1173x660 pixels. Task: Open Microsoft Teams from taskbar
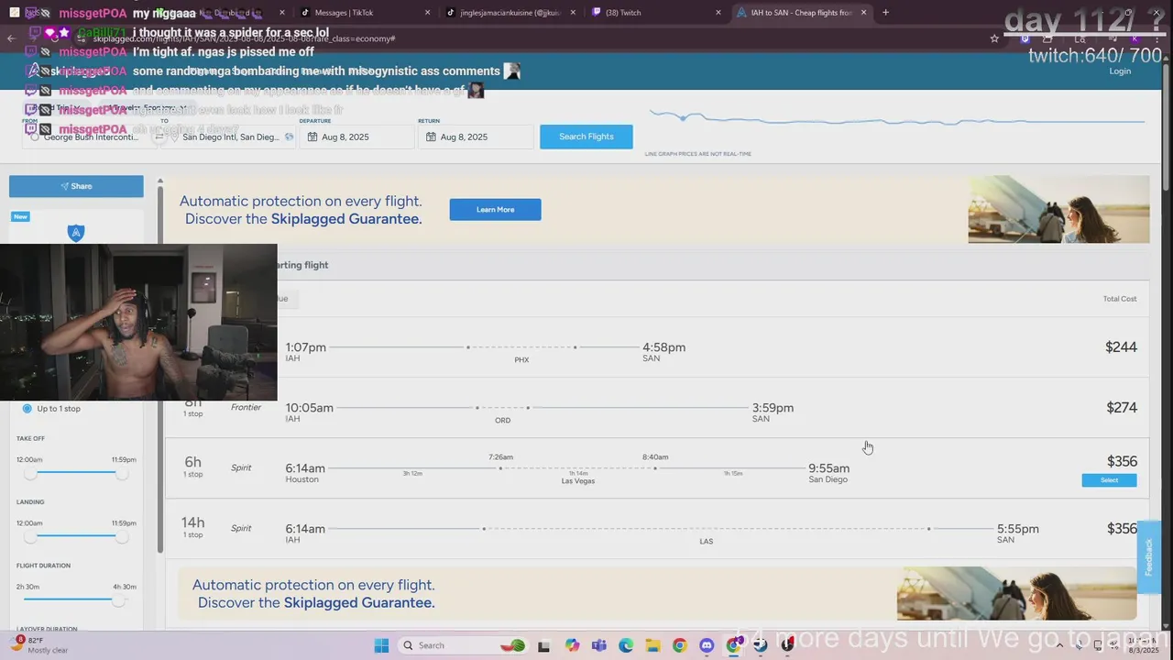[599, 645]
